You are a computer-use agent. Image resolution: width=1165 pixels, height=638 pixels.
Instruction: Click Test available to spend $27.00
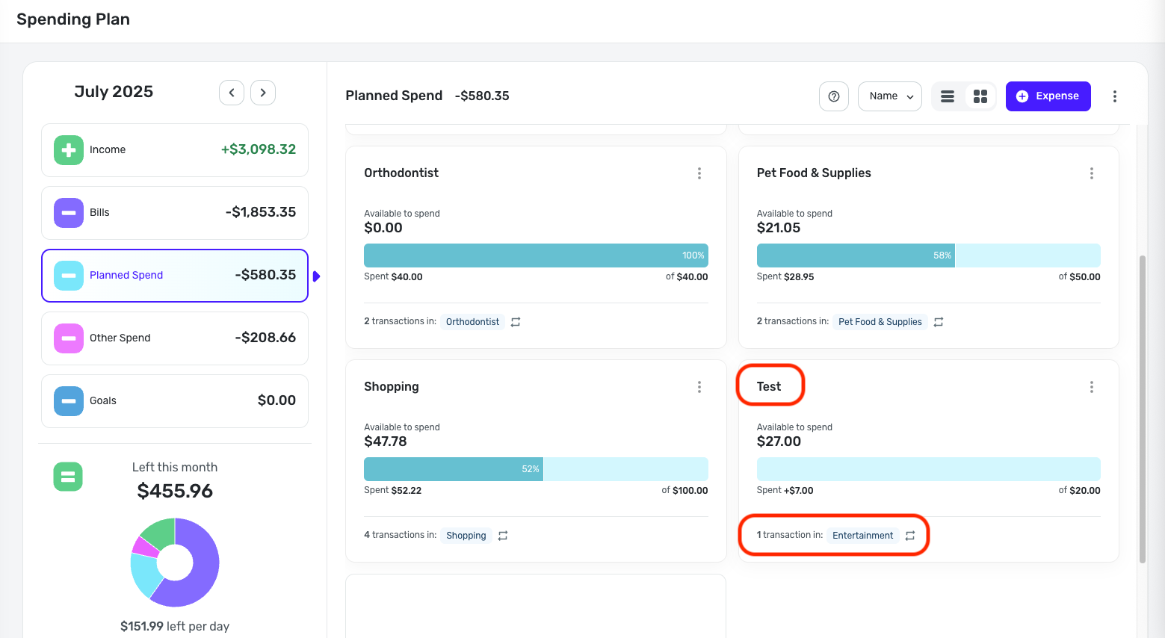[x=779, y=442]
